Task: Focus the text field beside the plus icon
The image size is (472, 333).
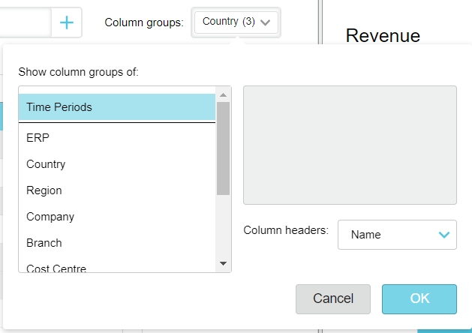Action: pos(25,22)
